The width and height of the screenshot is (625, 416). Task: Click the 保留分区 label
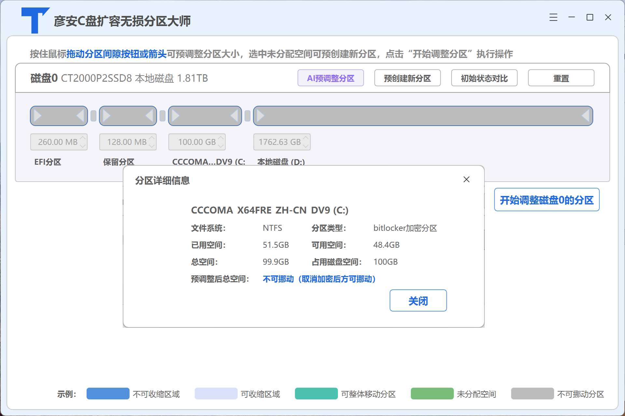[x=119, y=162]
